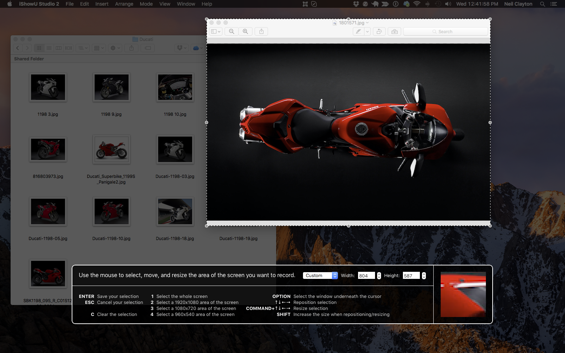Click the 1801571.jpg window title
The width and height of the screenshot is (565, 353).
tap(351, 23)
